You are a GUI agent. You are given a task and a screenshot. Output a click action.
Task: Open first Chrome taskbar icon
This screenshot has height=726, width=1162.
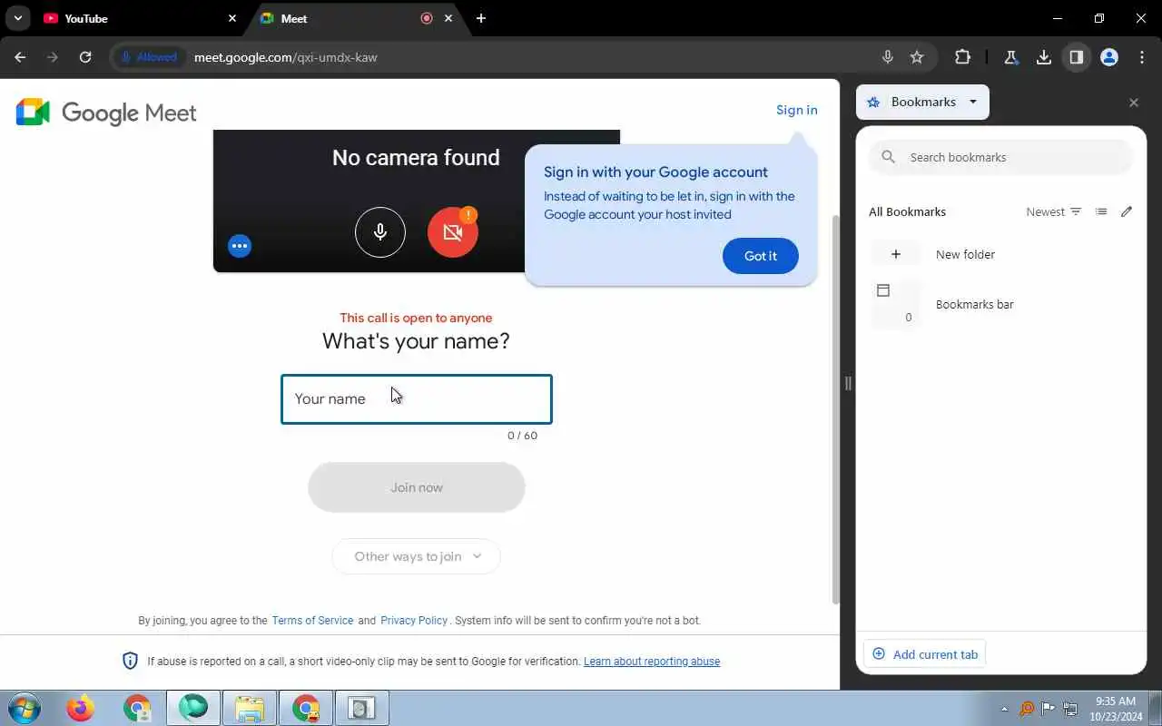coord(137,708)
